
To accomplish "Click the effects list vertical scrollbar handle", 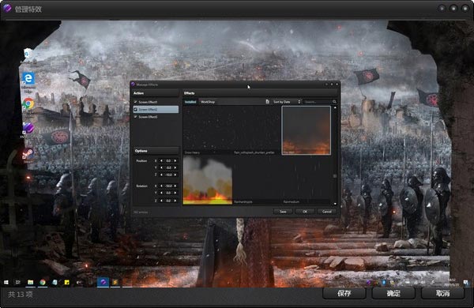I will [335, 176].
